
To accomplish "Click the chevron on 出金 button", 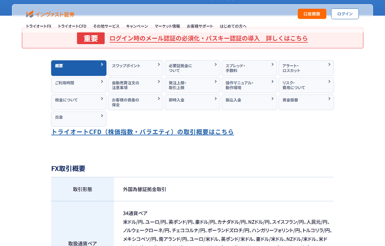I will click(x=102, y=115).
